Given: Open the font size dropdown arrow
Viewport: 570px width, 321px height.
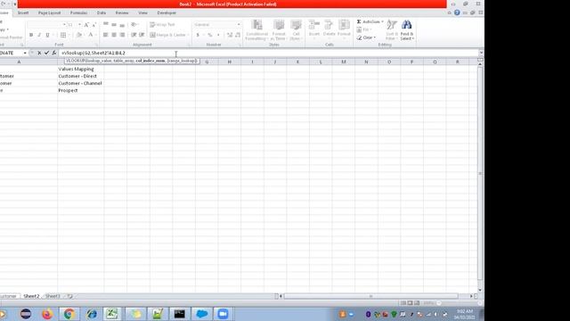Looking at the screenshot, I should point(79,25).
